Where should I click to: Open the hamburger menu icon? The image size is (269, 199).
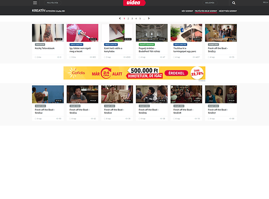(35, 3)
